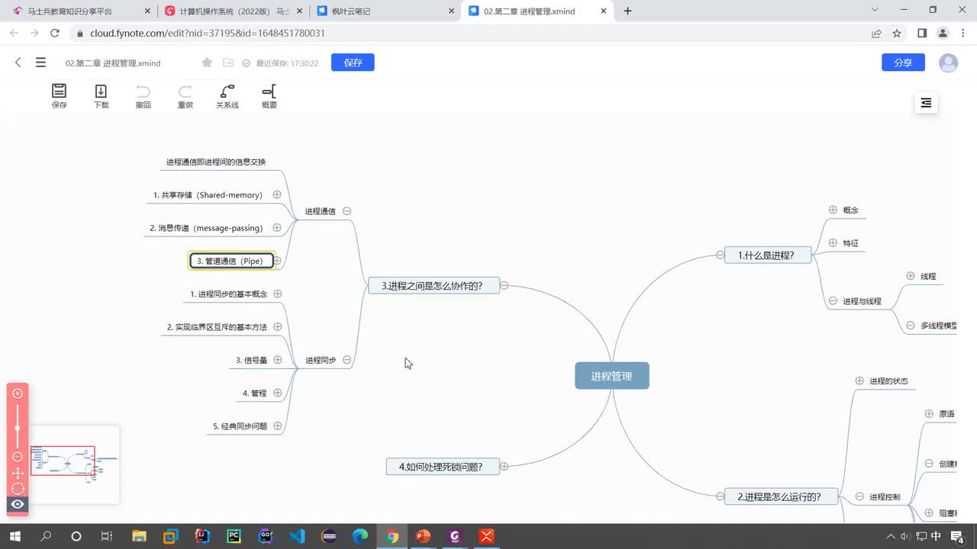
Task: Open Visual Studio Code from taskbar
Action: [297, 536]
